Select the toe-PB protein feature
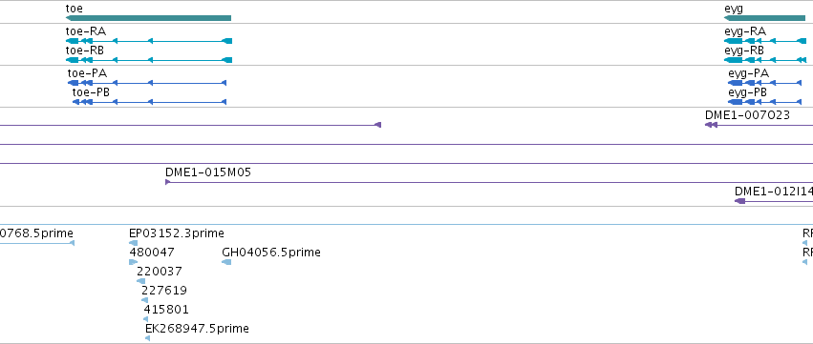This screenshot has width=813, height=344. click(x=150, y=102)
